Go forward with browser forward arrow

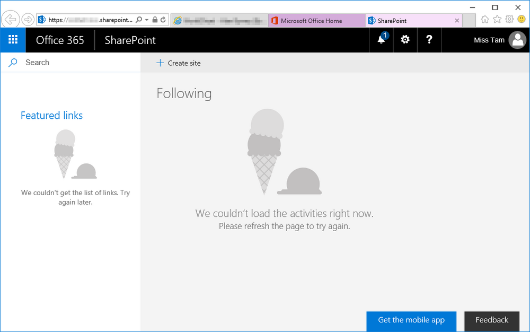28,20
